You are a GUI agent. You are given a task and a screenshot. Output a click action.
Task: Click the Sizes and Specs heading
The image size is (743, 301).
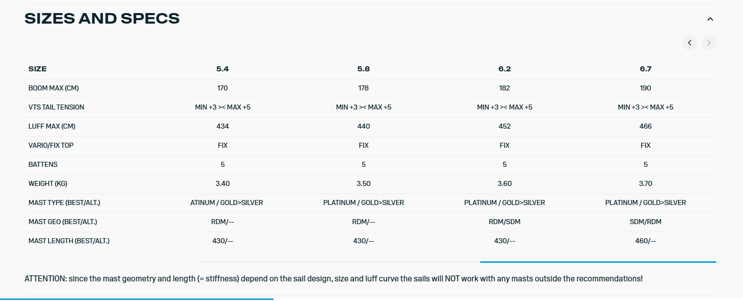(102, 19)
